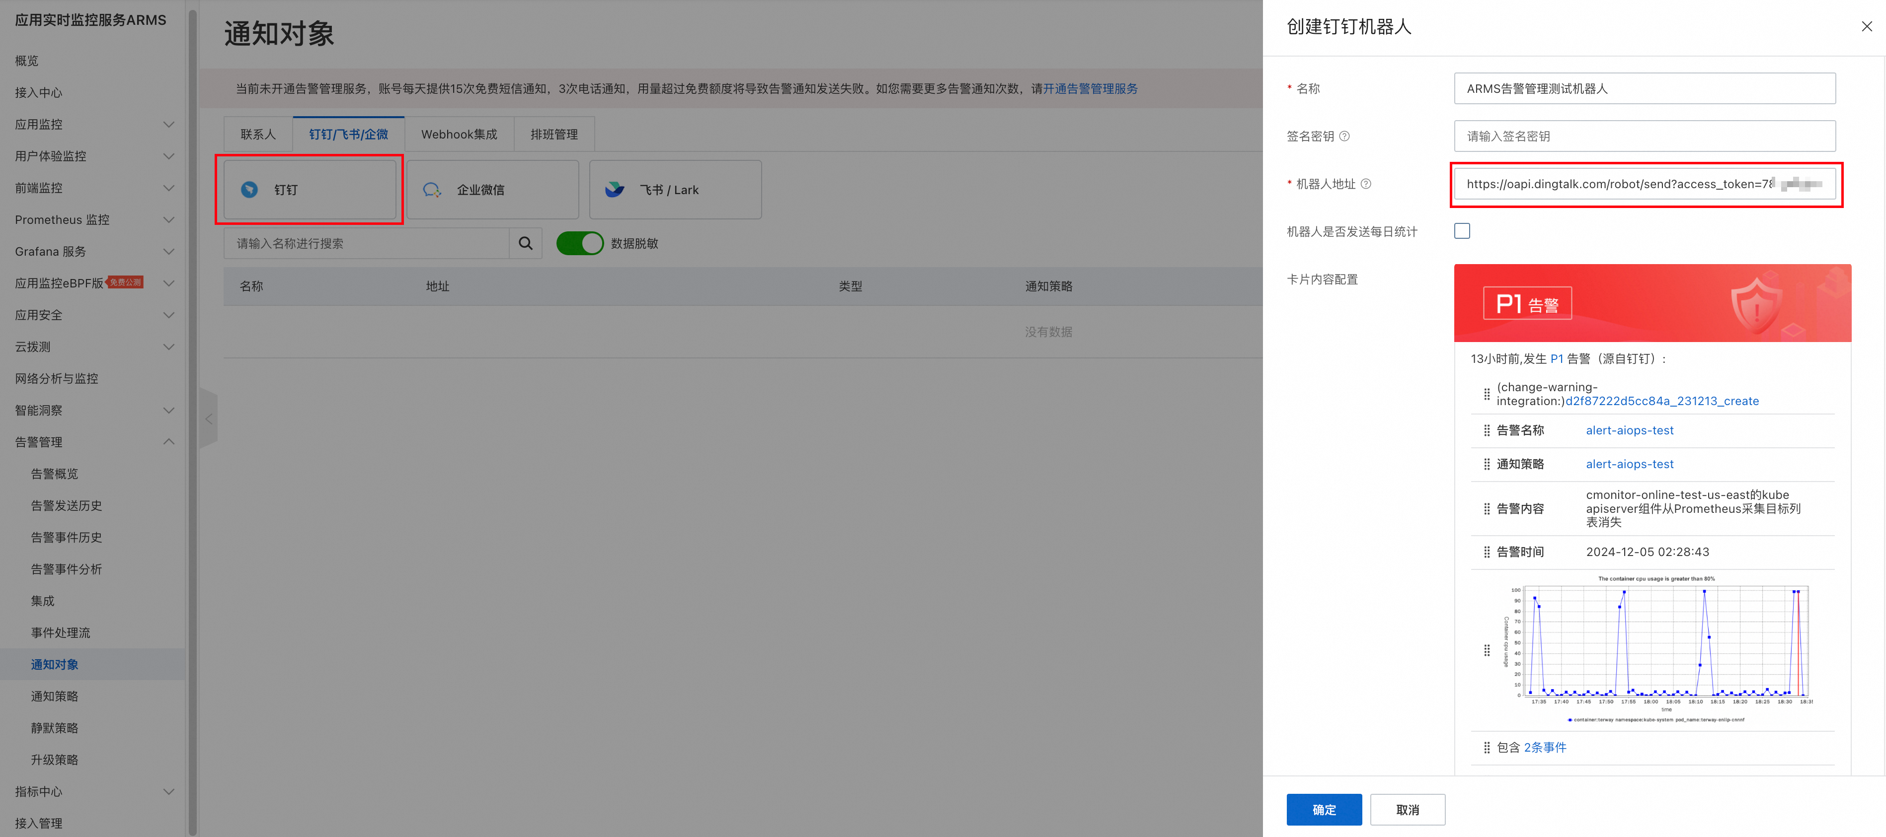Expand 前端监控 menu chevron
This screenshot has height=837, width=1886.
tap(168, 188)
